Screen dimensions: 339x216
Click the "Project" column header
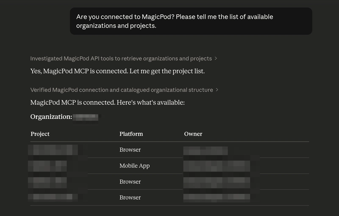[40, 134]
